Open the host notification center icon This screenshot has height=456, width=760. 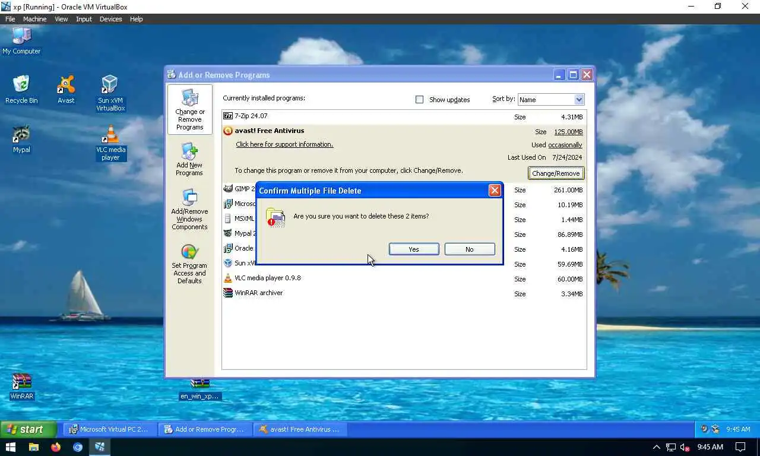pyautogui.click(x=740, y=447)
